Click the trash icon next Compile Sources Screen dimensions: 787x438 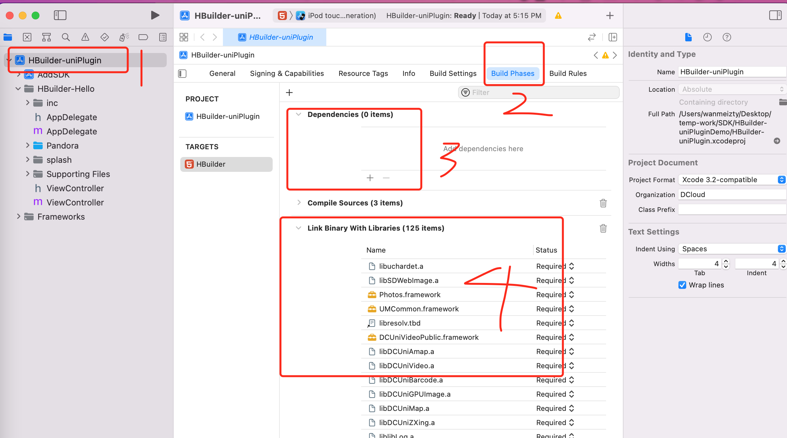pos(603,203)
